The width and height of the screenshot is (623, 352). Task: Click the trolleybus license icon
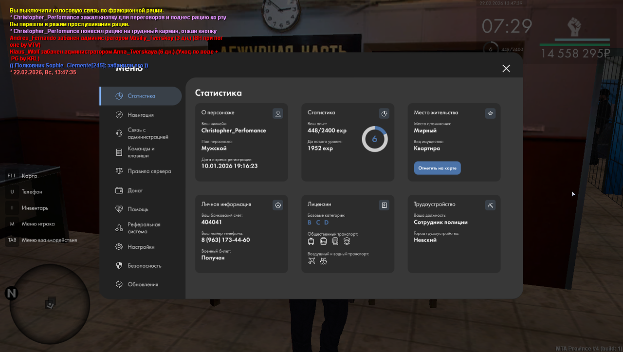pos(311,241)
